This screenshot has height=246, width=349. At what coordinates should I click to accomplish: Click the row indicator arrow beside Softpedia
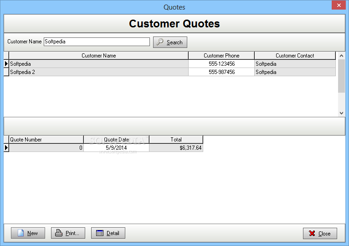[6, 64]
